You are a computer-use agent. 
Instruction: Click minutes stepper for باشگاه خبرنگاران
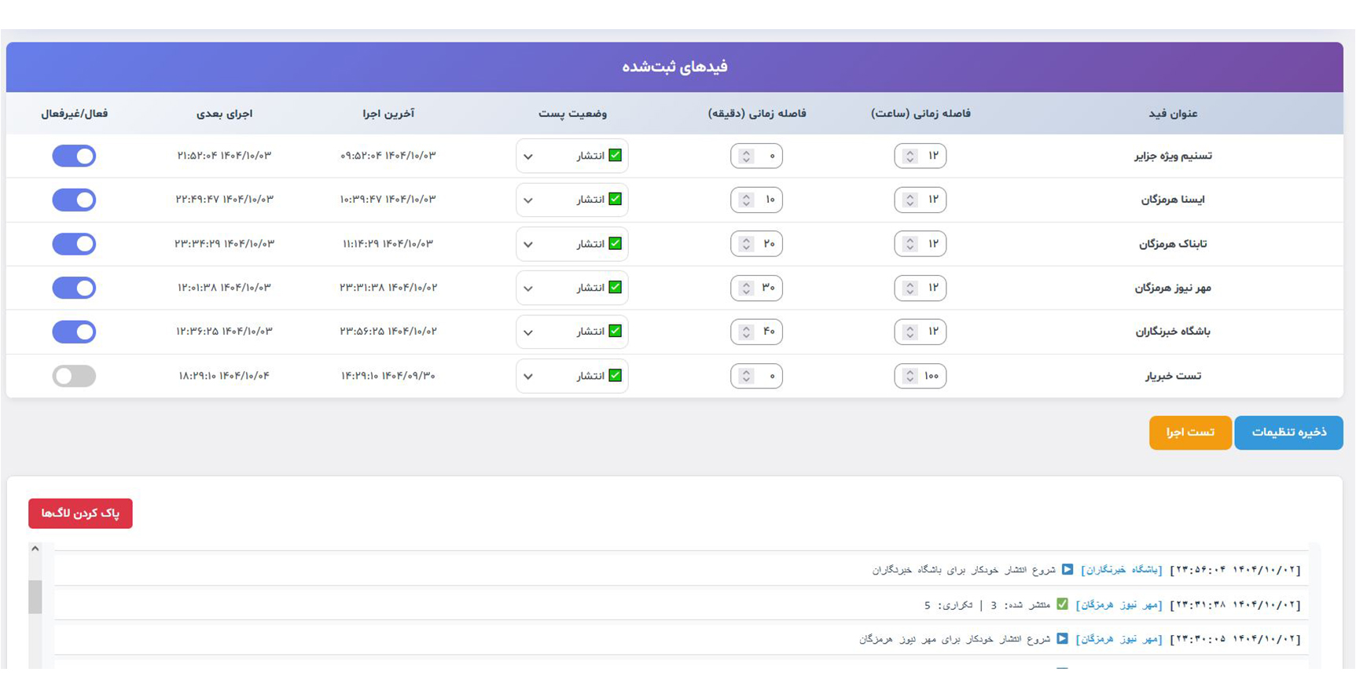point(746,332)
